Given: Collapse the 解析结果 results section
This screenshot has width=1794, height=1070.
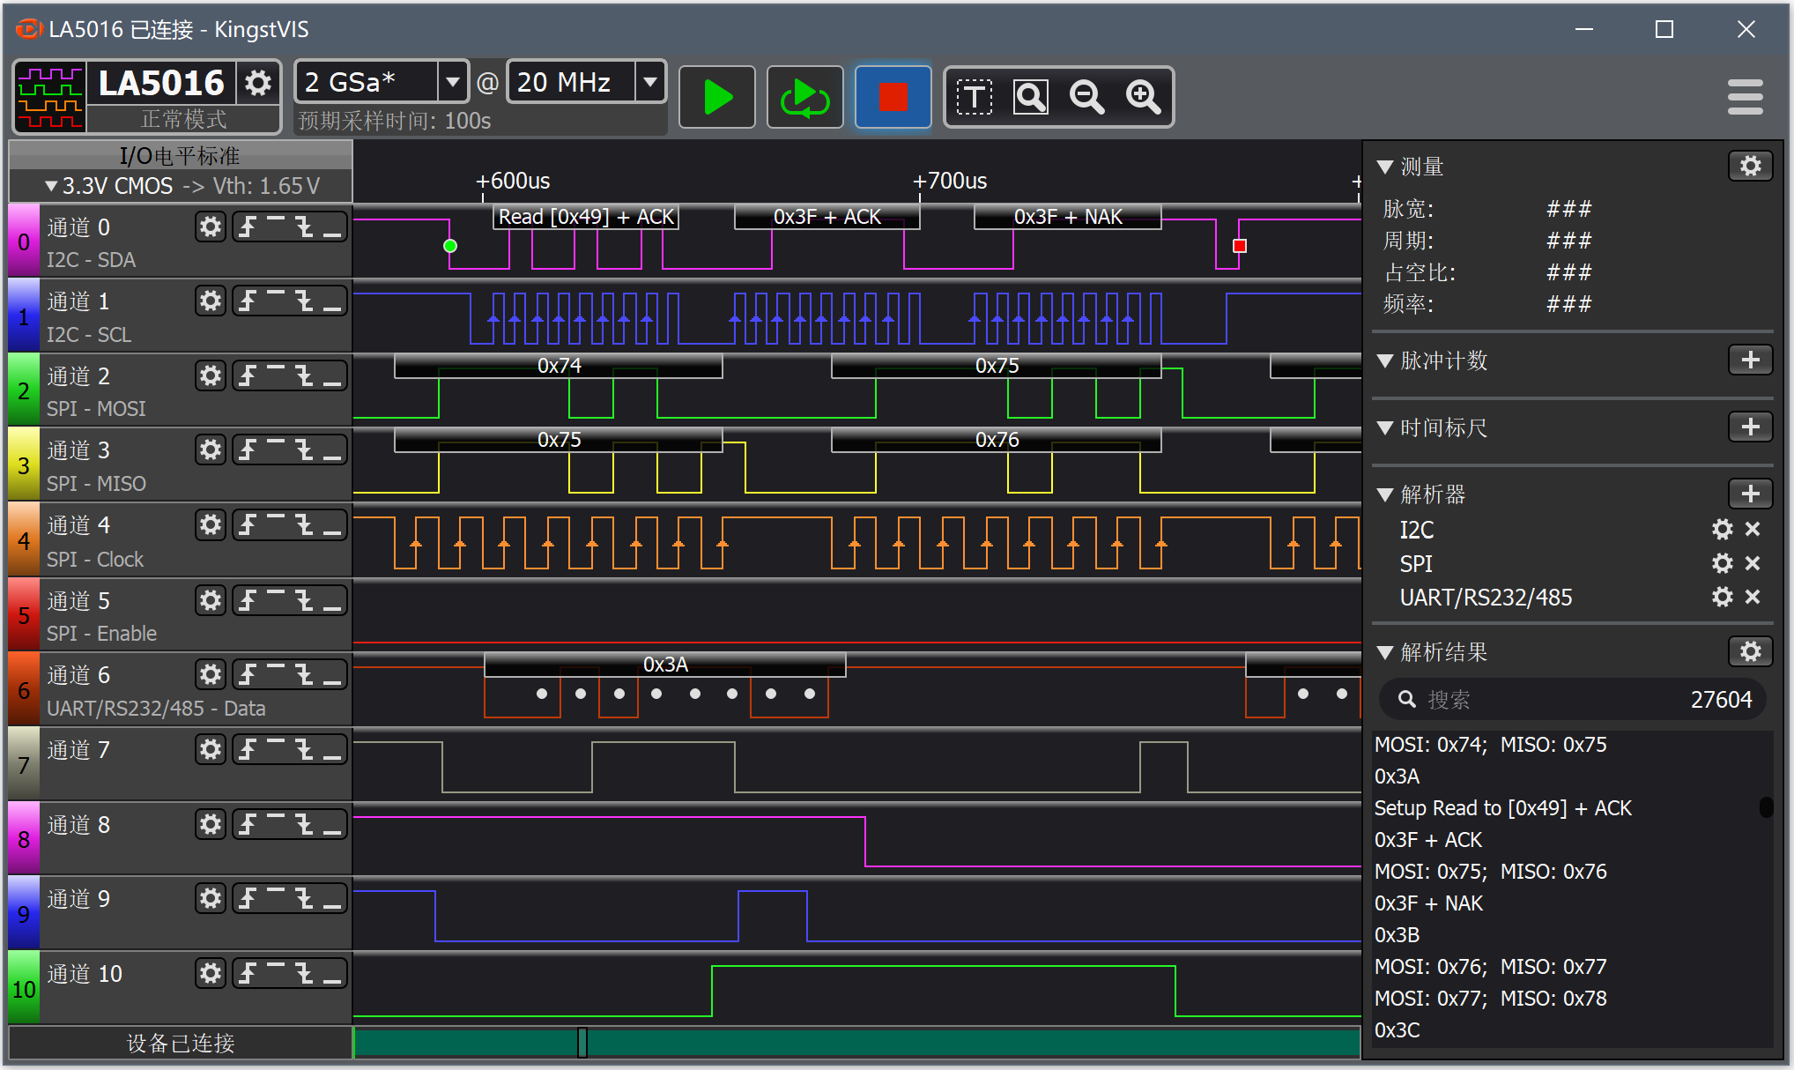Looking at the screenshot, I should 1385,652.
